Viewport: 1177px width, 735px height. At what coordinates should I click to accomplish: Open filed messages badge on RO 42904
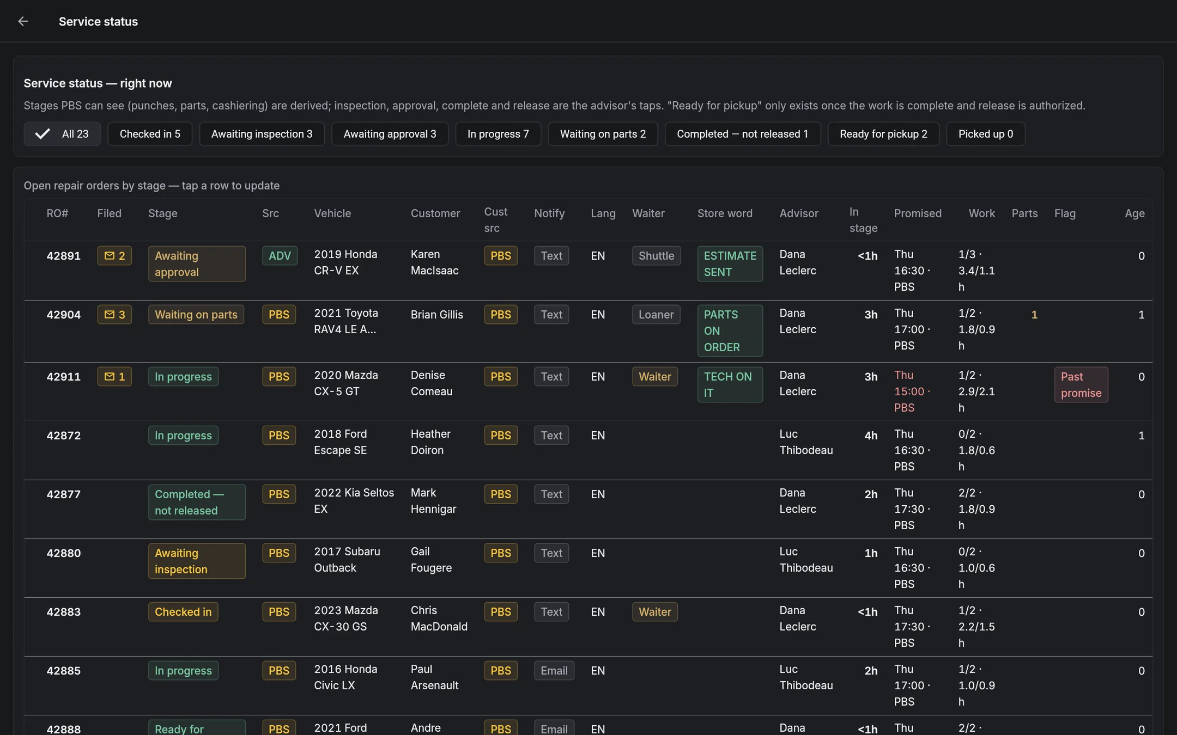(114, 315)
